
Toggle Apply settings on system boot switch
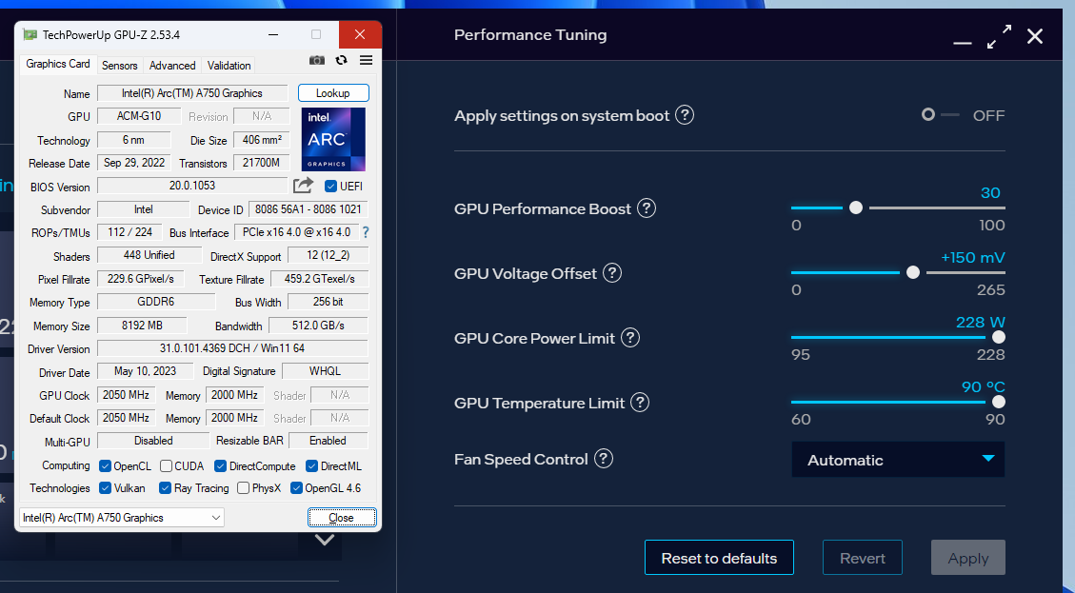941,114
